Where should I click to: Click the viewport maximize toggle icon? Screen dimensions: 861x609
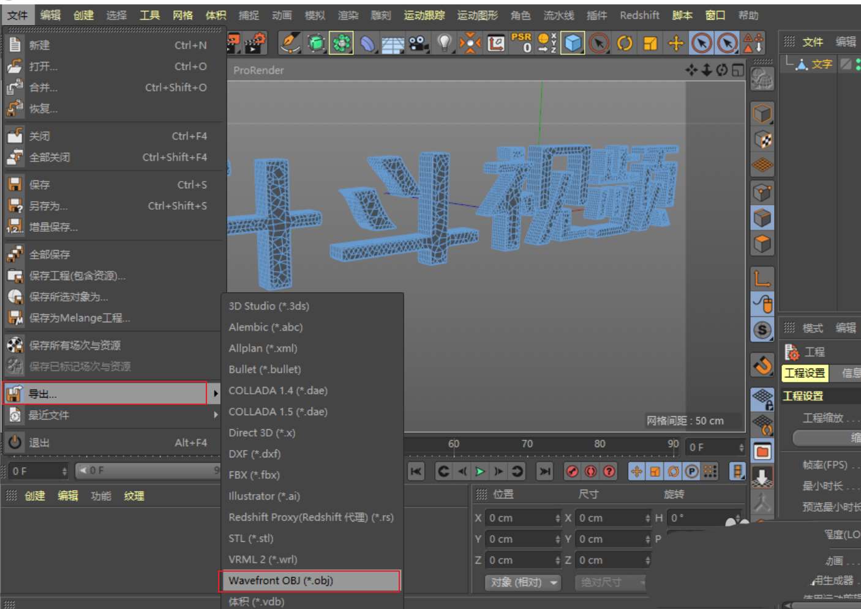[739, 70]
